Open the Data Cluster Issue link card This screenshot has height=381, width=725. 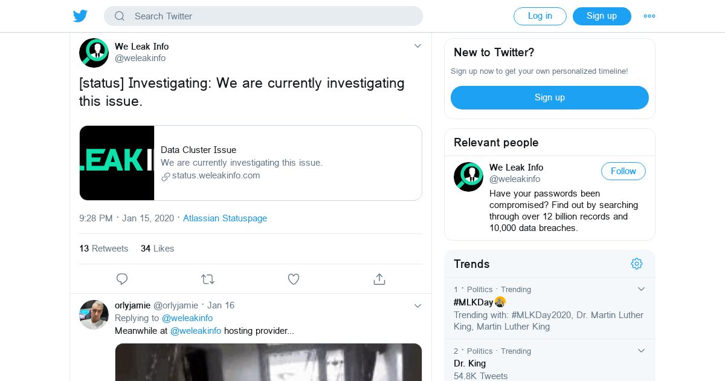(x=251, y=163)
